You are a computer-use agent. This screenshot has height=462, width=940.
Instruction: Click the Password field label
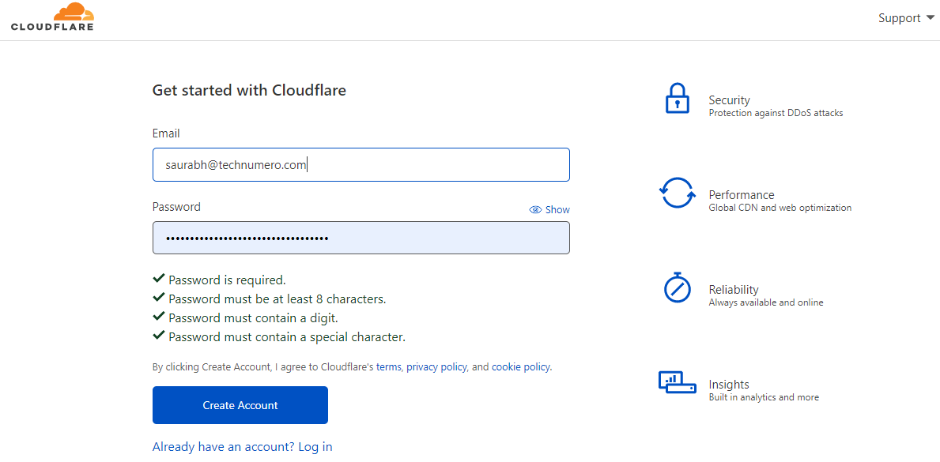(x=177, y=207)
